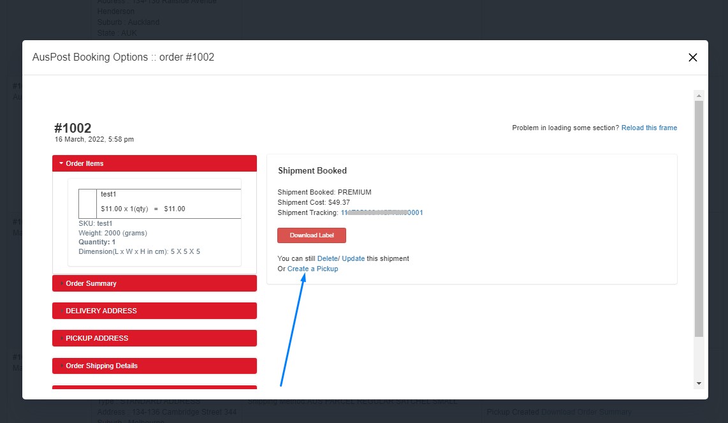Click the Shipment Booked: PREMIUM text
The image size is (728, 423).
tap(324, 192)
